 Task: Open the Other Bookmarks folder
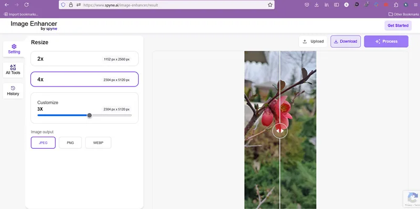(404, 14)
